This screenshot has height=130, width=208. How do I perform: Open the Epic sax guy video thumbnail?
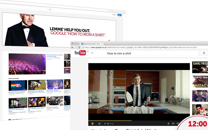pyautogui.click(x=55, y=84)
